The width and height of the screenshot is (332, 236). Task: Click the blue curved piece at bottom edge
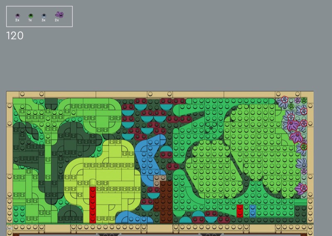click(129, 217)
